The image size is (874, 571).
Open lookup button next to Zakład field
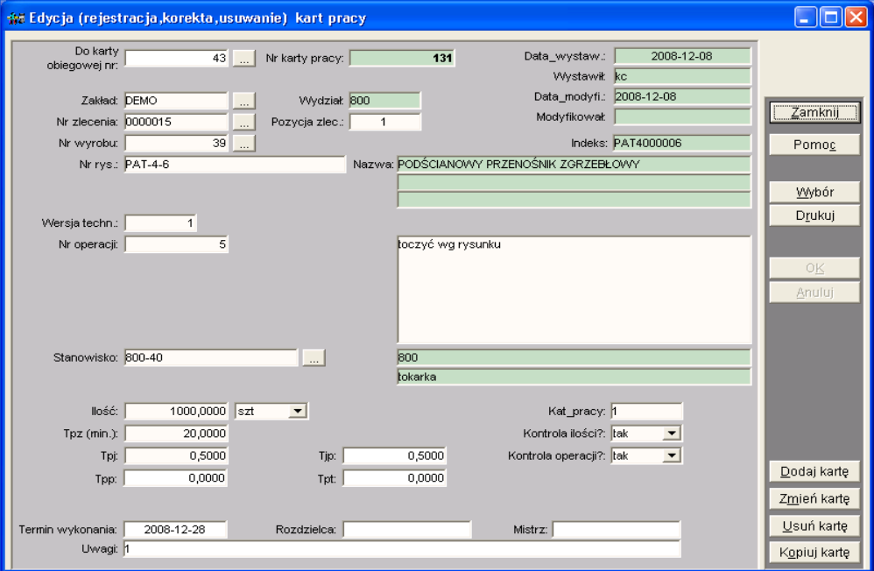[244, 101]
